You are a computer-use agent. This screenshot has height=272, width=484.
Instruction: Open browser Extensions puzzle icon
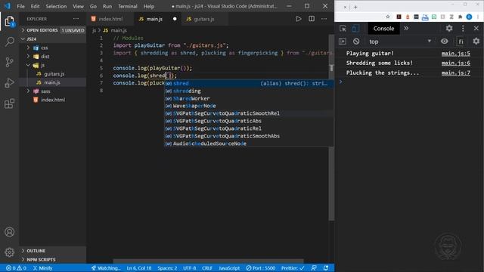pyautogui.click(x=461, y=17)
